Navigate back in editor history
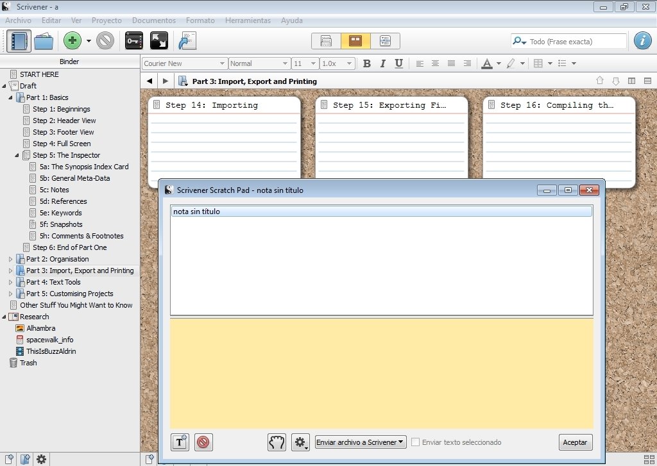The height and width of the screenshot is (466, 657). click(x=149, y=81)
